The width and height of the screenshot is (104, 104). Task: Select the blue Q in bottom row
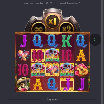click(52, 84)
